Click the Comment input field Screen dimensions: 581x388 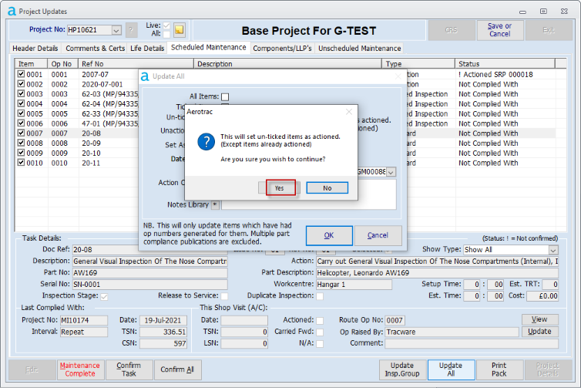472,344
